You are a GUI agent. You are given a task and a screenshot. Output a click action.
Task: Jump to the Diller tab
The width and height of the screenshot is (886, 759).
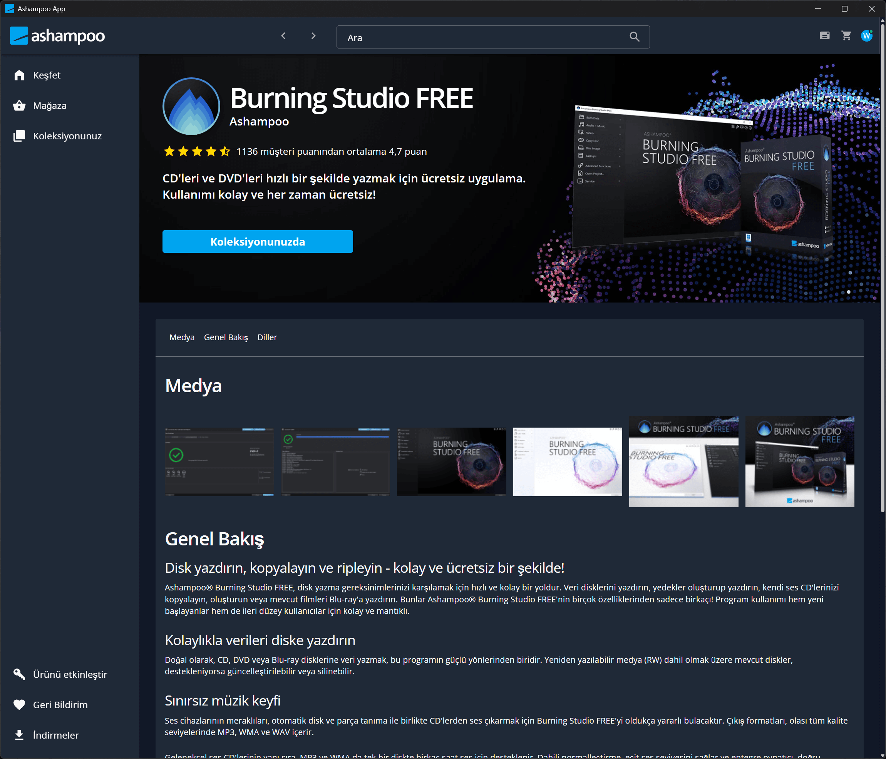[267, 337]
